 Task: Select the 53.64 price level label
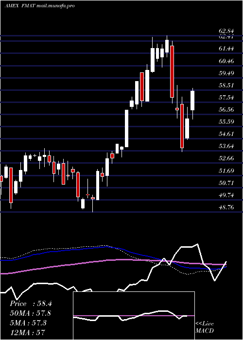(x=226, y=146)
